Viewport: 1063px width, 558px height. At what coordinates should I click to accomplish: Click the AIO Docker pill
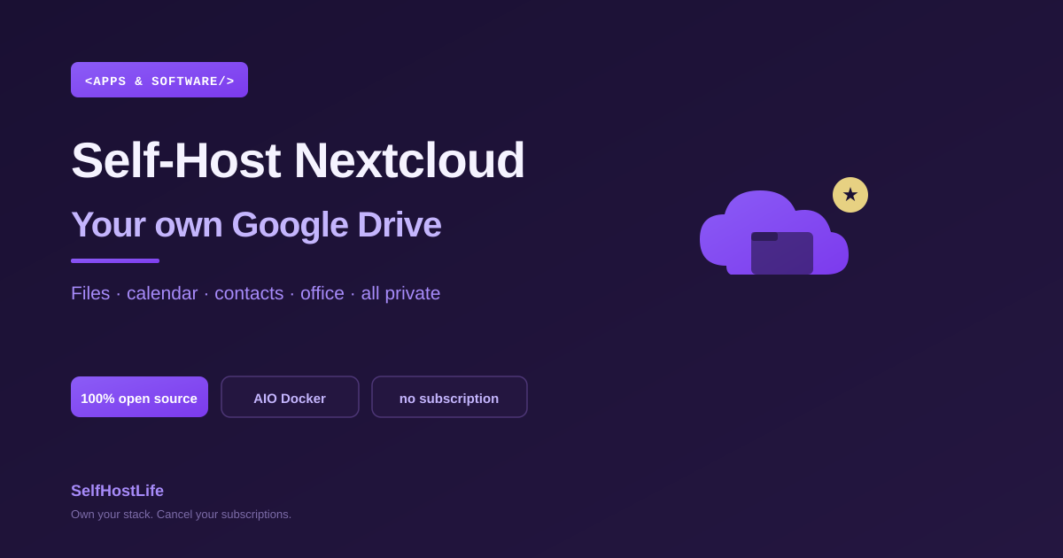(290, 397)
